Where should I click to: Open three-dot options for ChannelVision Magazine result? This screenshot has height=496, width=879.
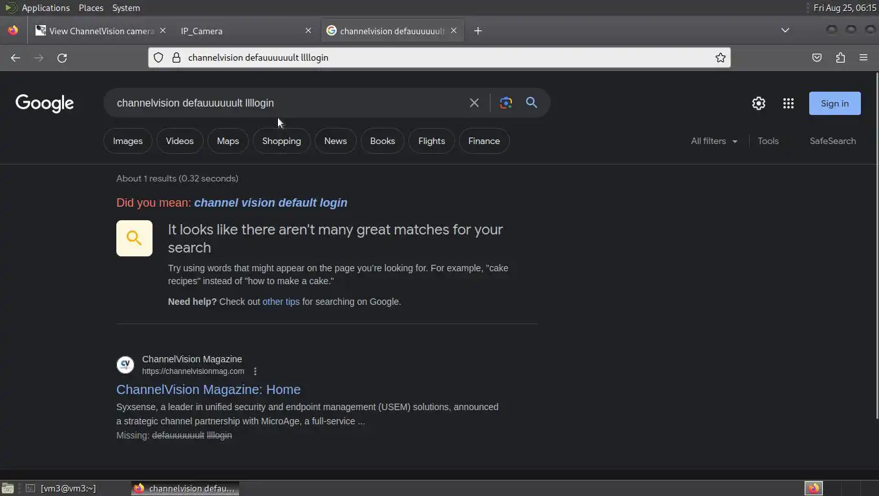[x=255, y=371]
